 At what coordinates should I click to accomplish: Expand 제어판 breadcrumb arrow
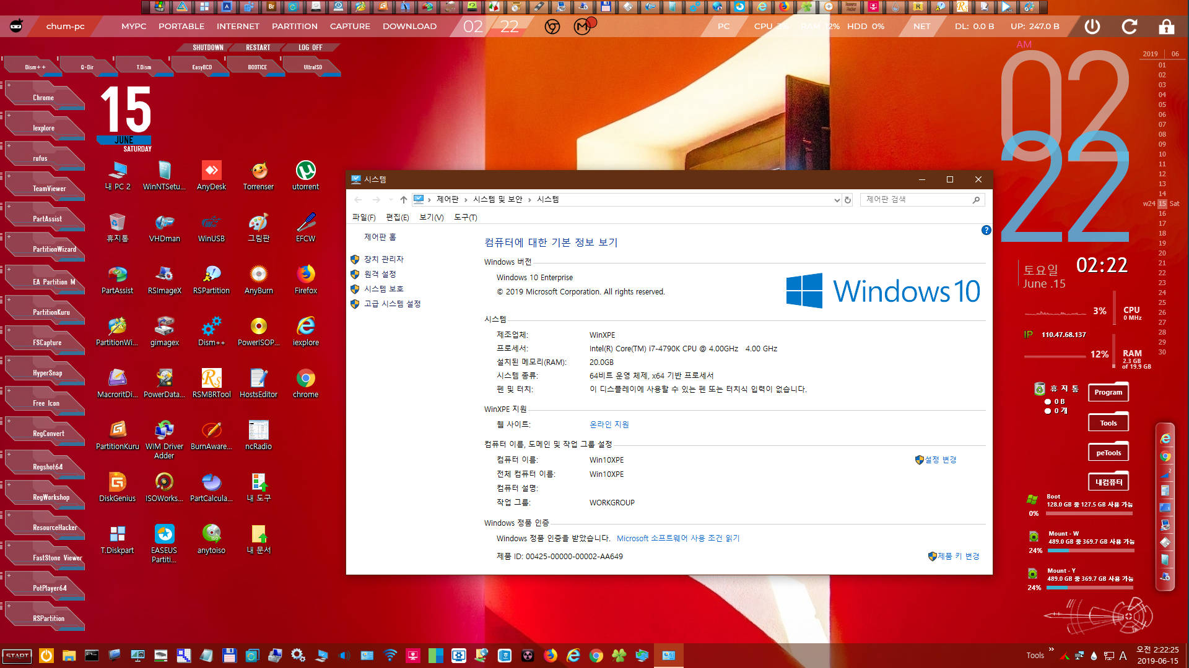(x=466, y=200)
